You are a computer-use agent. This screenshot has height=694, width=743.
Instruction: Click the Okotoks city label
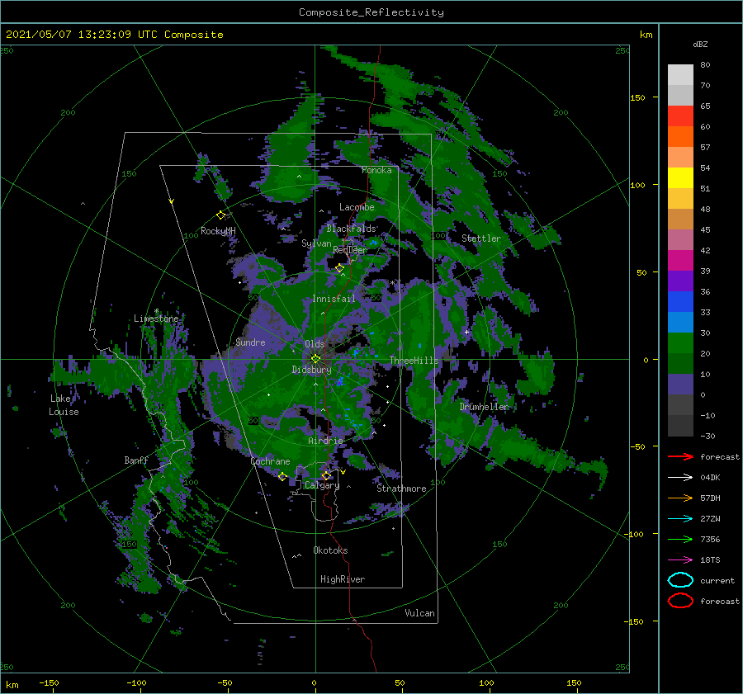(x=330, y=550)
